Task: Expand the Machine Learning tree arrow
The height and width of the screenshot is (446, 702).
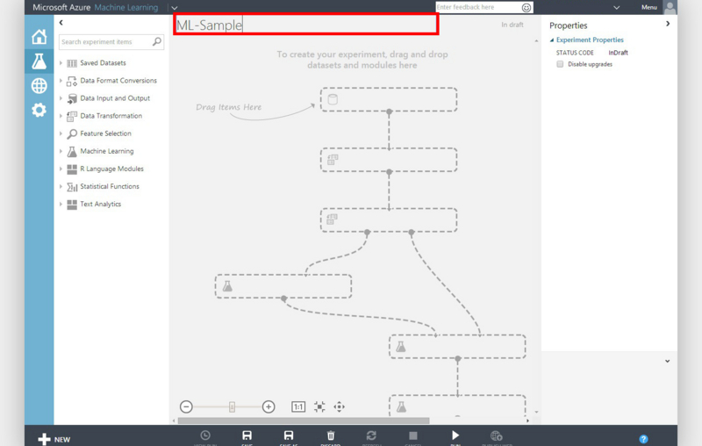Action: pyautogui.click(x=61, y=151)
